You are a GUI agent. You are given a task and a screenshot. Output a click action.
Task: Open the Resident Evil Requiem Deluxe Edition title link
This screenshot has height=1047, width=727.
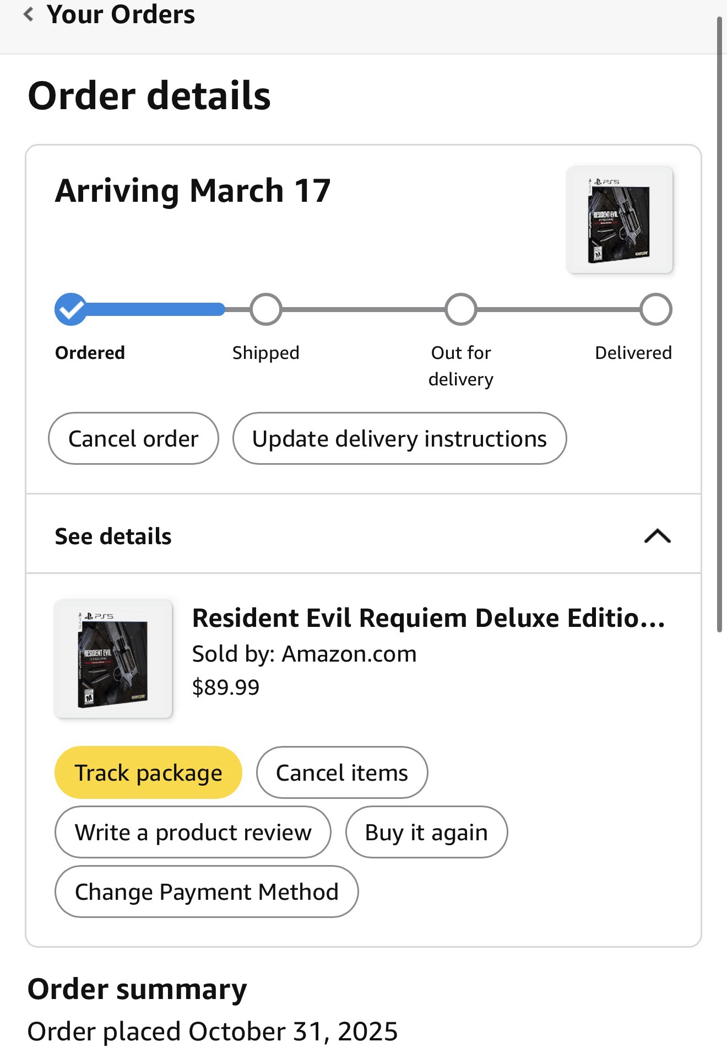click(428, 618)
